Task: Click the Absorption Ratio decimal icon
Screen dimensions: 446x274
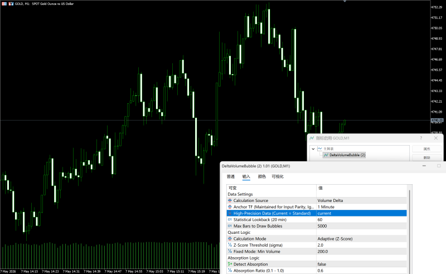Action: [230, 271]
